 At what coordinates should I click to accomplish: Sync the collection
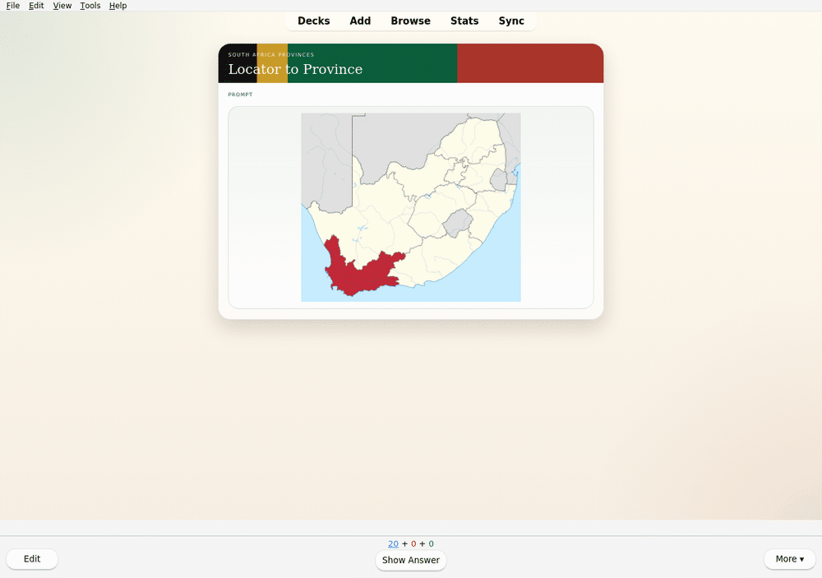point(511,21)
